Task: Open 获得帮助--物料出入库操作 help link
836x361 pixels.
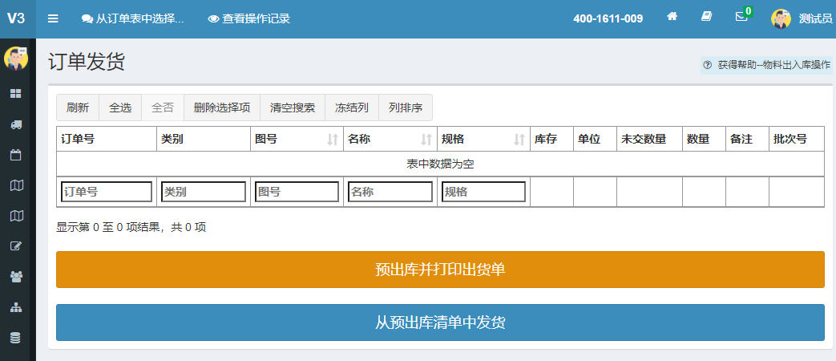Action: (767, 64)
